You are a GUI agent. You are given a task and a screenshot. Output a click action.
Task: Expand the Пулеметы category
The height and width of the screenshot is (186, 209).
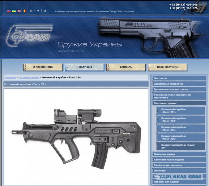[x=179, y=170]
